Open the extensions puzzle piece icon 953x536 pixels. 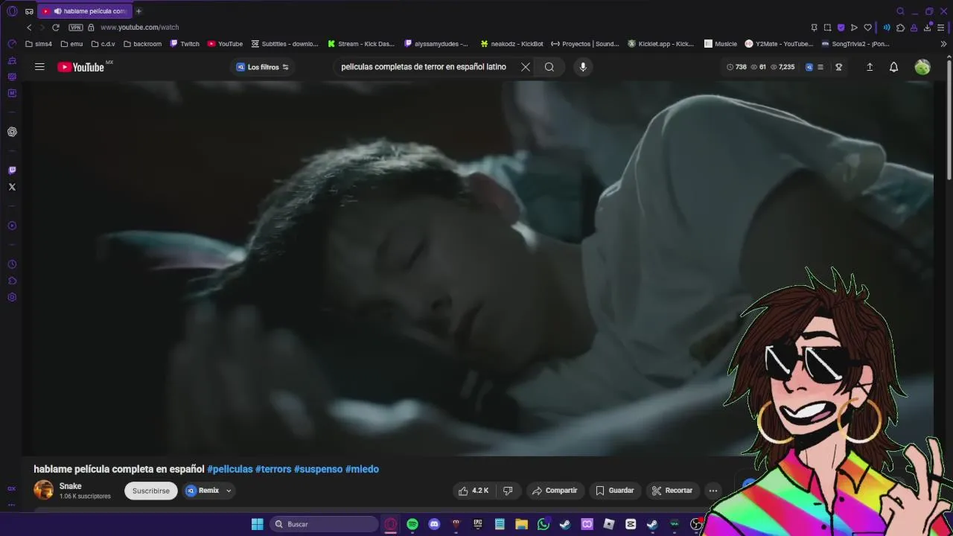pyautogui.click(x=900, y=28)
